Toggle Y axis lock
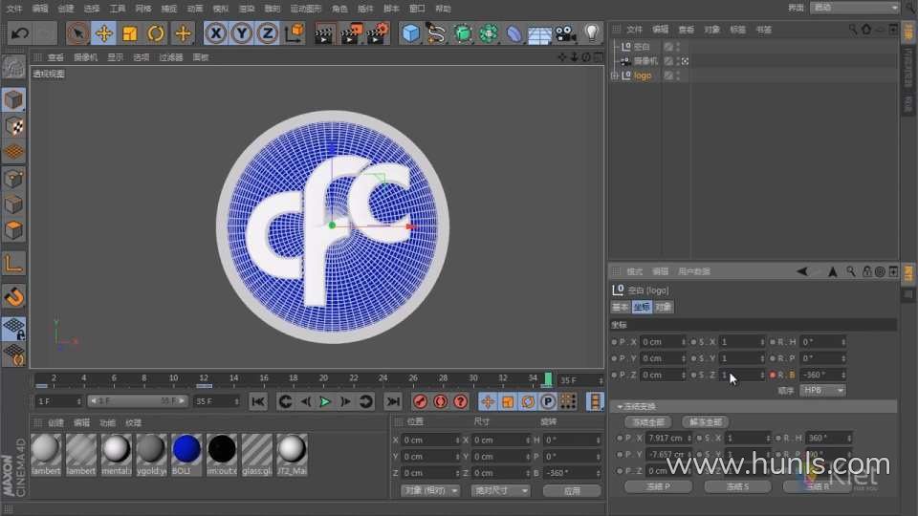The image size is (918, 516). tap(242, 33)
